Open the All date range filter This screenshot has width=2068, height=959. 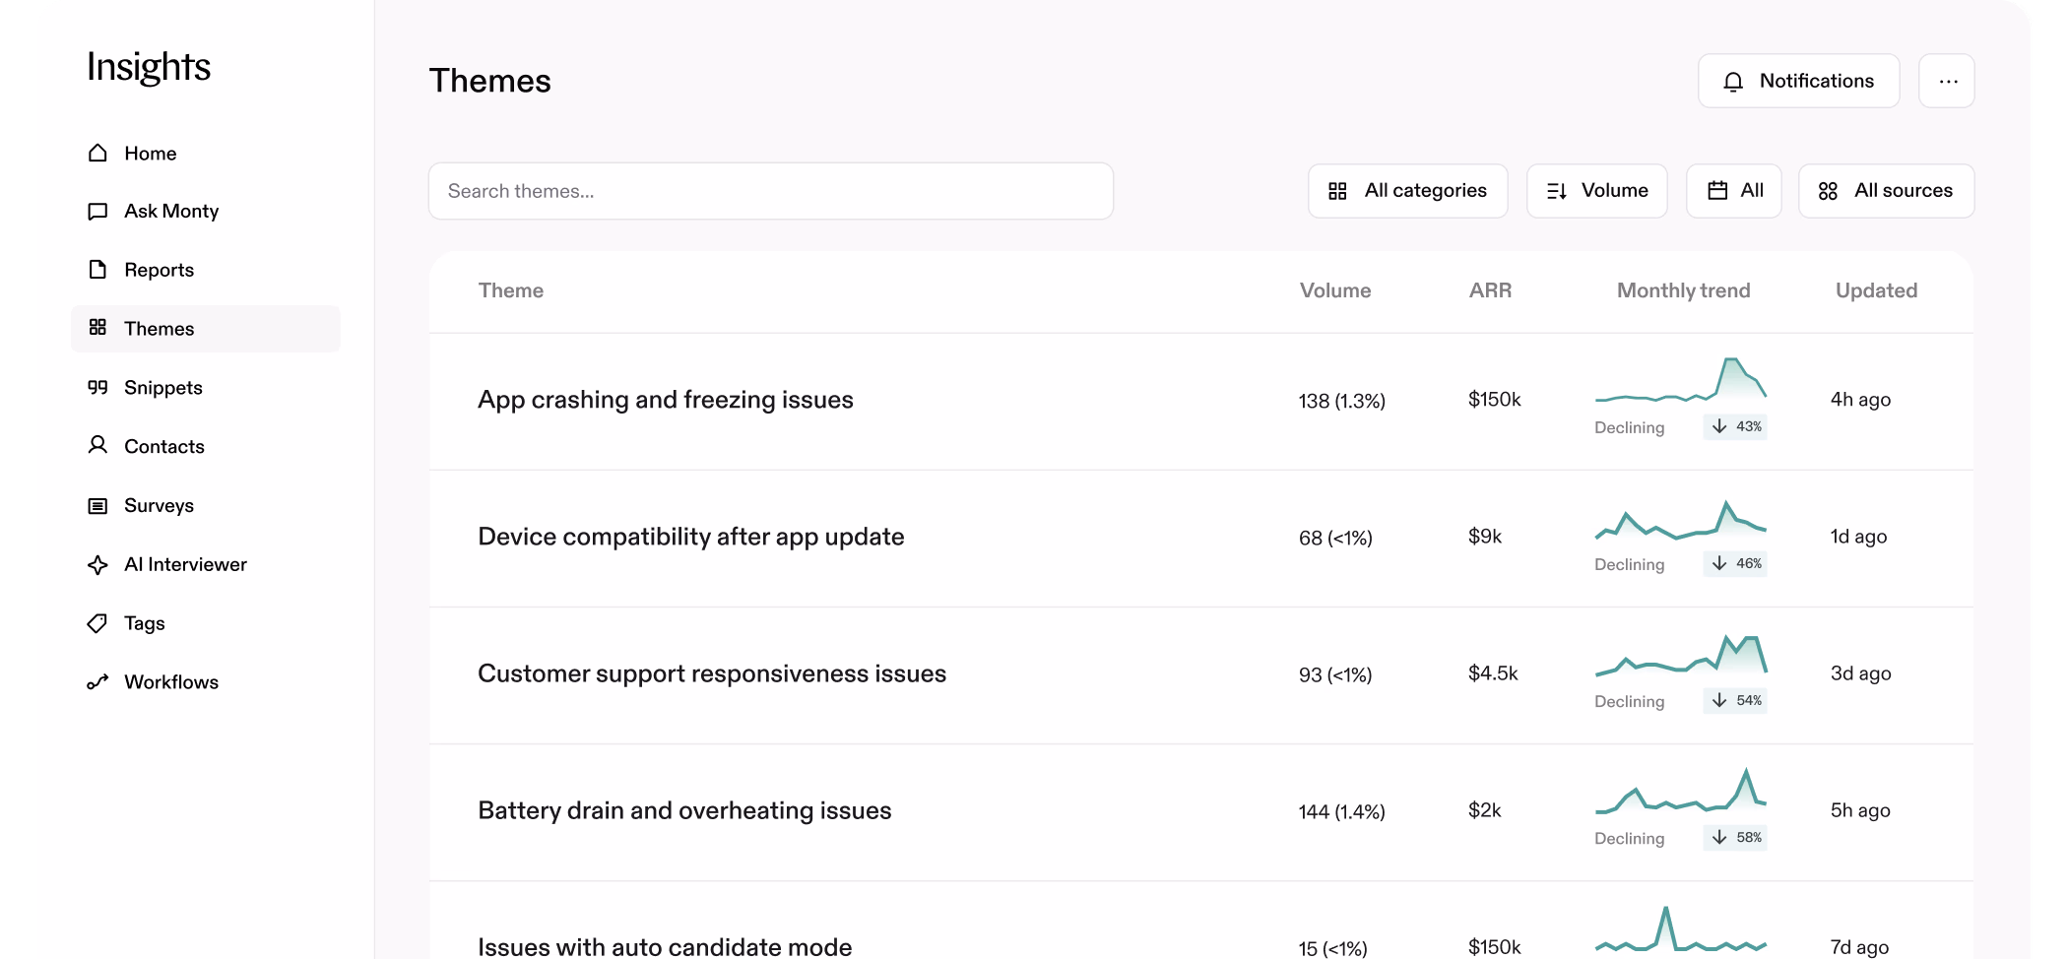(x=1733, y=190)
